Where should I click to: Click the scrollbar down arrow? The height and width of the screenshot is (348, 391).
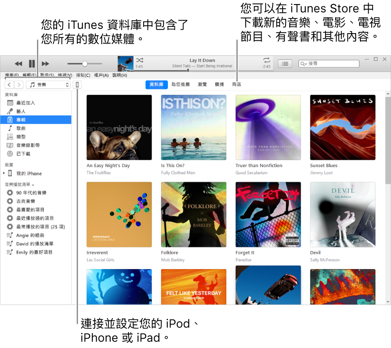point(388,302)
